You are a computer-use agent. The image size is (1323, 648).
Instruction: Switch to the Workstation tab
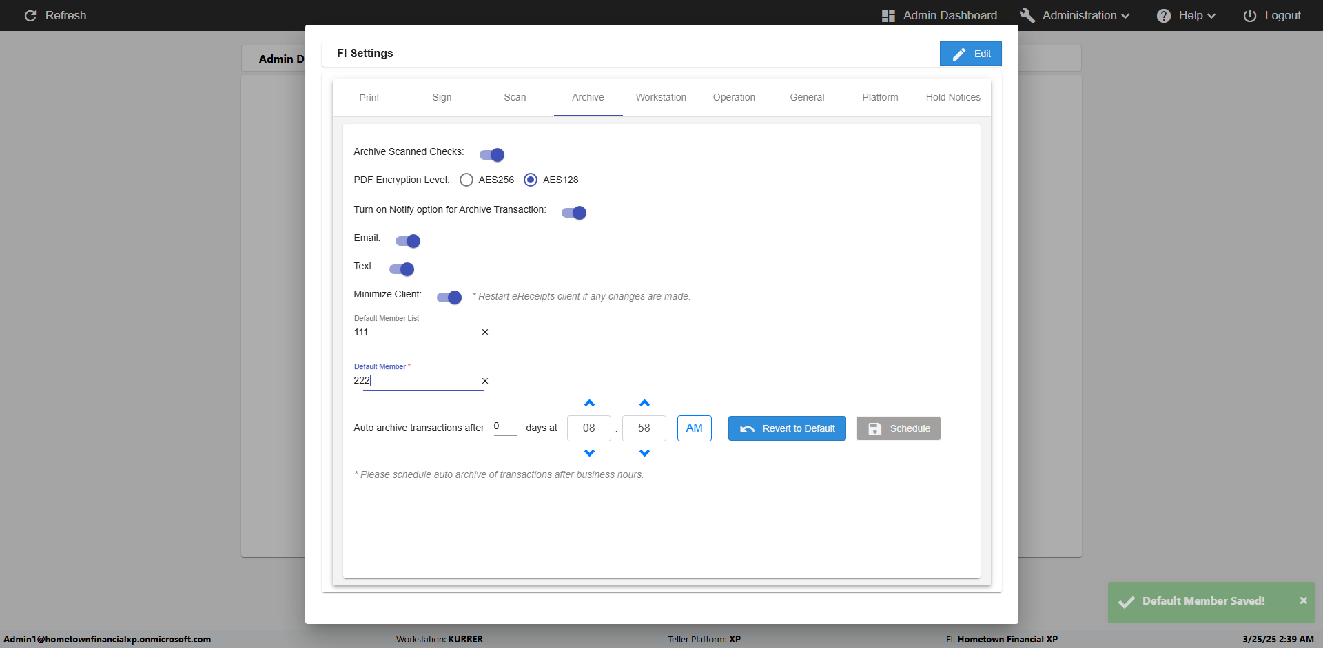(x=661, y=98)
